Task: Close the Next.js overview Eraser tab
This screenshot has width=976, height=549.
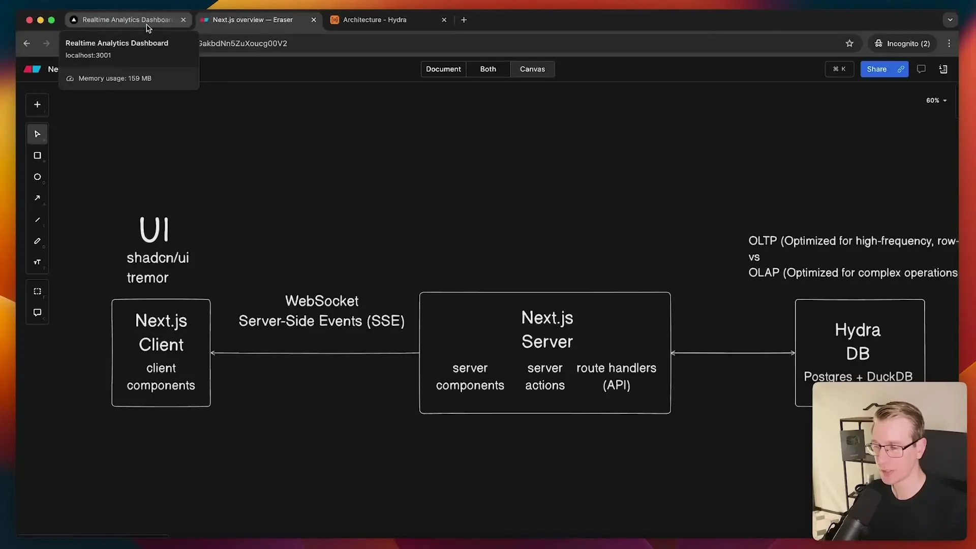Action: [314, 20]
